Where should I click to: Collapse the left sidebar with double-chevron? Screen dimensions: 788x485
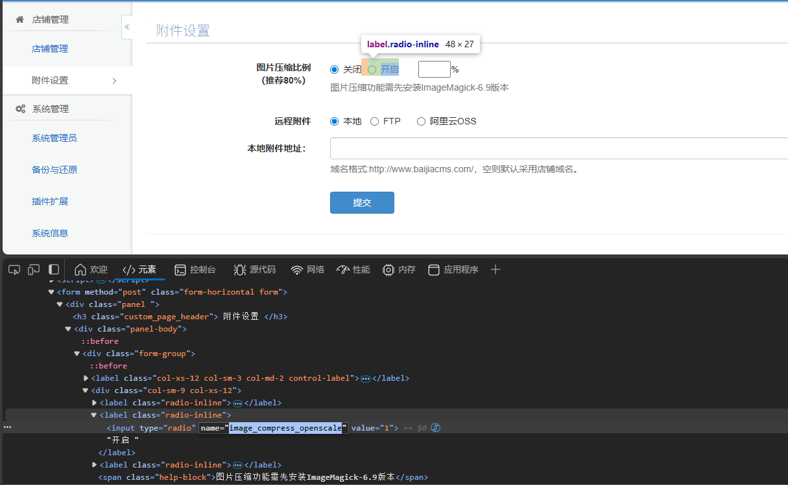point(127,27)
